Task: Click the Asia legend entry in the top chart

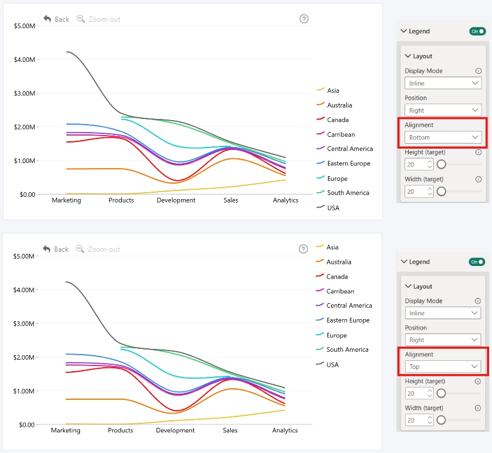Action: pos(328,90)
